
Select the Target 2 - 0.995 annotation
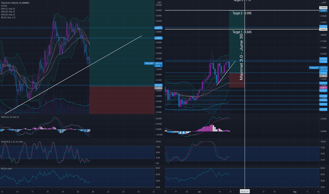[x=242, y=13]
